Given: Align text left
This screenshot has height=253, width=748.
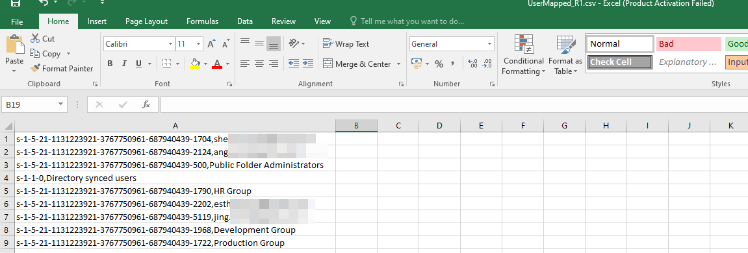Looking at the screenshot, I should point(245,64).
